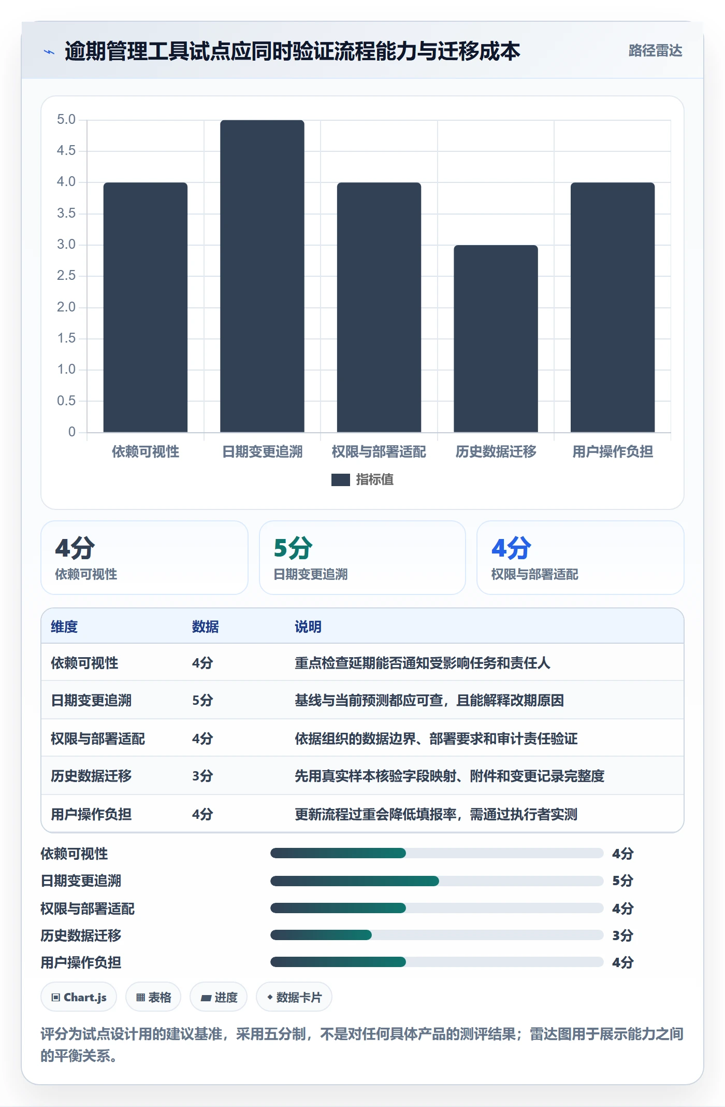Click the 日期变更追溯 progress bar
Image resolution: width=725 pixels, height=1107 pixels.
(x=437, y=881)
